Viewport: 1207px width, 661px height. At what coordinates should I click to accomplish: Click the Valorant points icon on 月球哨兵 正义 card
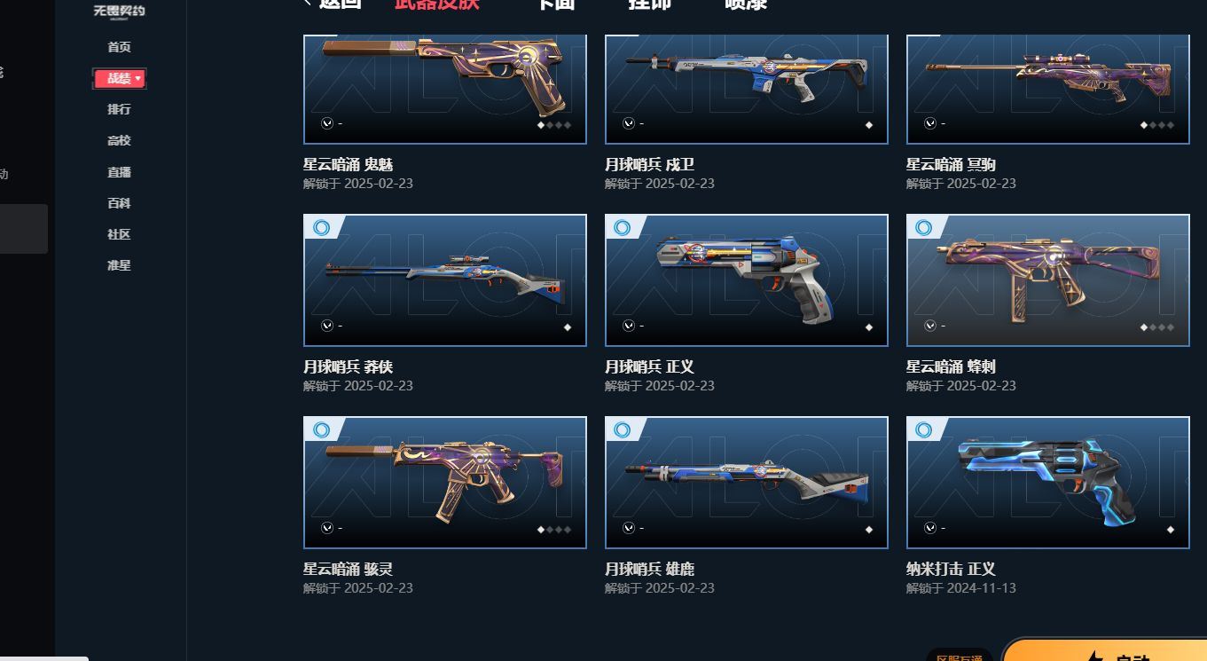point(629,326)
